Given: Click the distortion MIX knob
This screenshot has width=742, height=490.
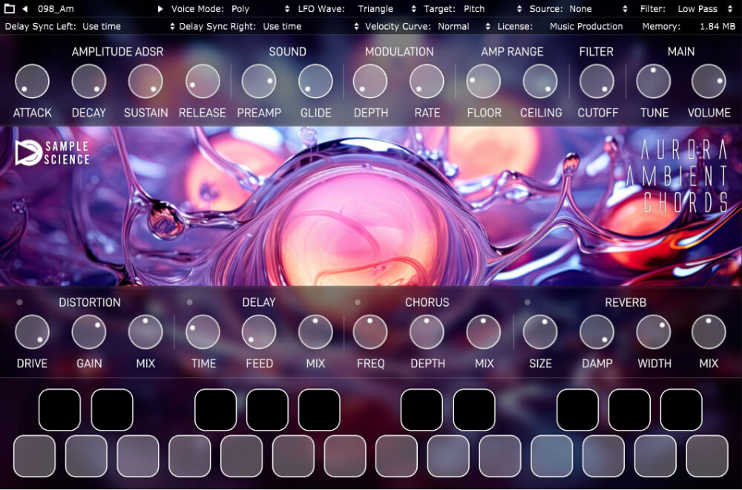Looking at the screenshot, I should pyautogui.click(x=145, y=332).
